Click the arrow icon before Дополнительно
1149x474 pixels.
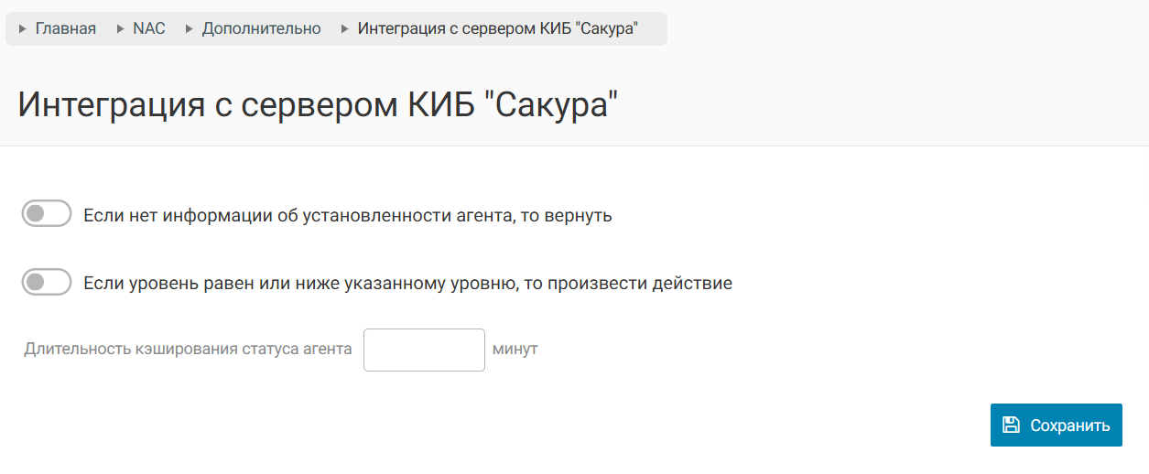190,29
